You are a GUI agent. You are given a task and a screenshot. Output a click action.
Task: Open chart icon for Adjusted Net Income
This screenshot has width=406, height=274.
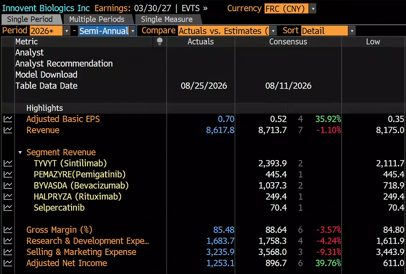pyautogui.click(x=8, y=263)
